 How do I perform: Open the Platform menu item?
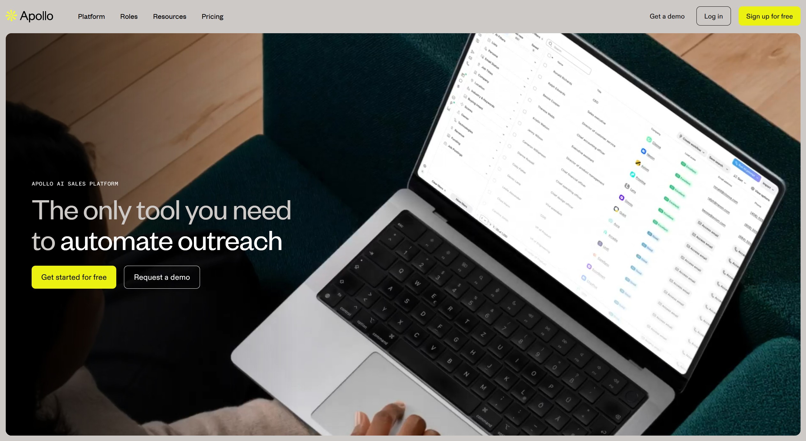91,16
